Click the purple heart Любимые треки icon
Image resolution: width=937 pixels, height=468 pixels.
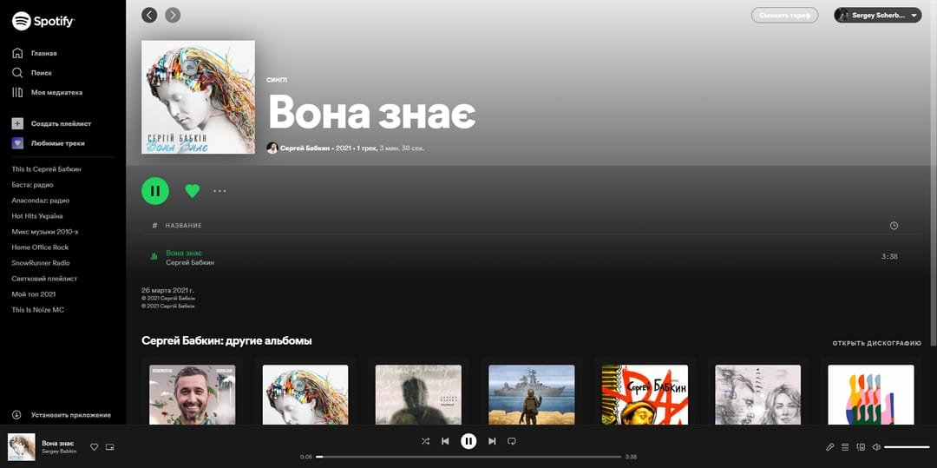click(x=18, y=143)
